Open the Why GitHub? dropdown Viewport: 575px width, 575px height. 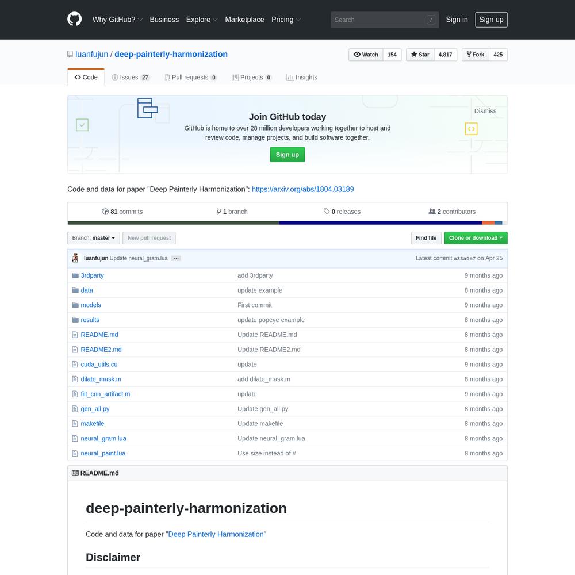click(x=117, y=20)
